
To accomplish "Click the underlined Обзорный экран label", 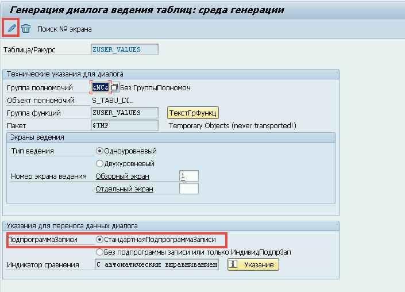I will 122,176.
